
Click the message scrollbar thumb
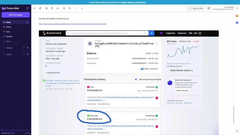(234, 115)
